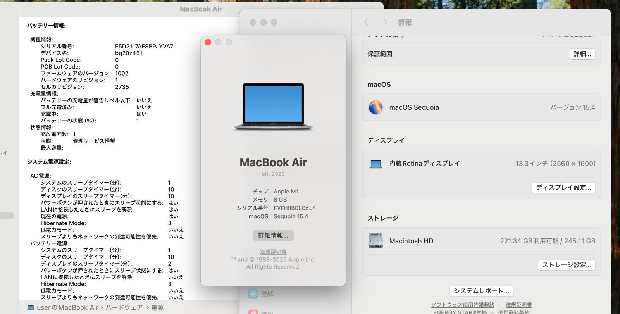The width and height of the screenshot is (620, 314).
Task: Click 13.3インチ (2560 × 1600) text
Action: (555, 164)
